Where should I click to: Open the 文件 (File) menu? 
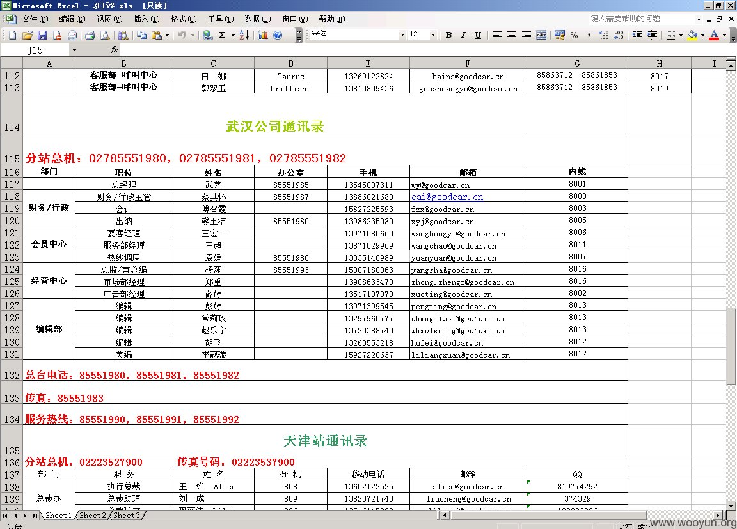[x=35, y=19]
